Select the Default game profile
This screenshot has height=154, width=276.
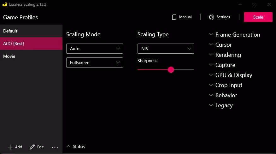(31, 31)
